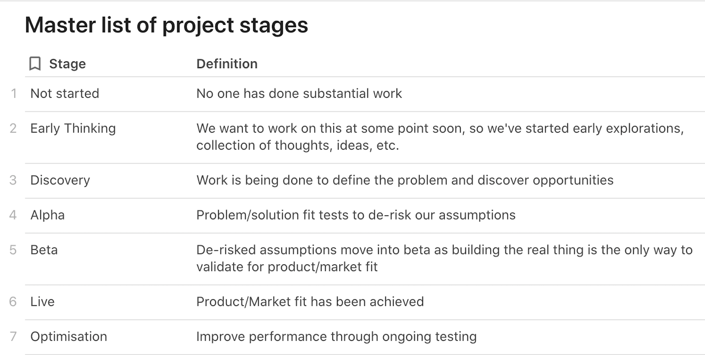Select row number 3
The width and height of the screenshot is (705, 355).
coord(13,180)
